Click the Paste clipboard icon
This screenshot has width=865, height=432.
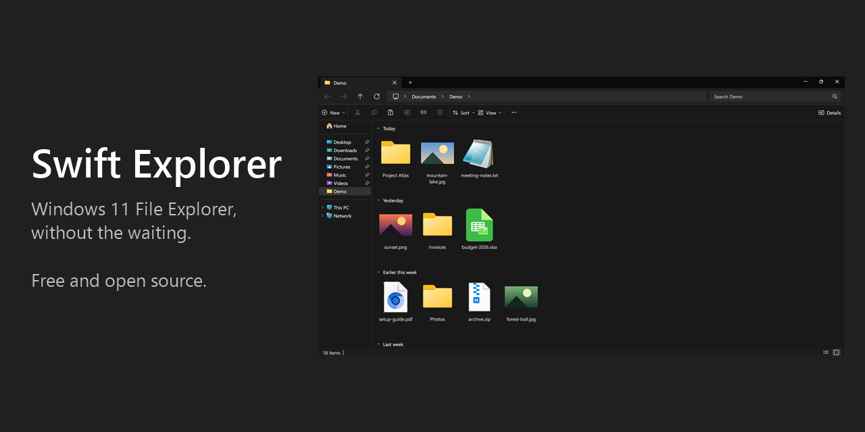click(391, 113)
